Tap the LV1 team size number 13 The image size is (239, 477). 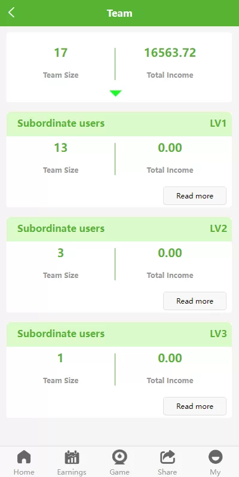[60, 148]
